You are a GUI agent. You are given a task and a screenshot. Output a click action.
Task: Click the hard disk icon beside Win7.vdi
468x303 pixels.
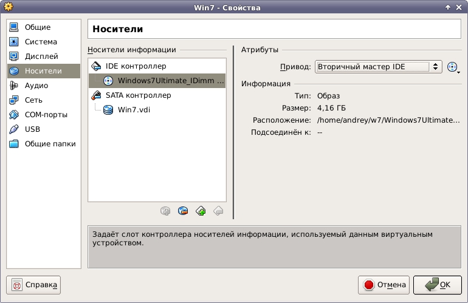coord(108,110)
